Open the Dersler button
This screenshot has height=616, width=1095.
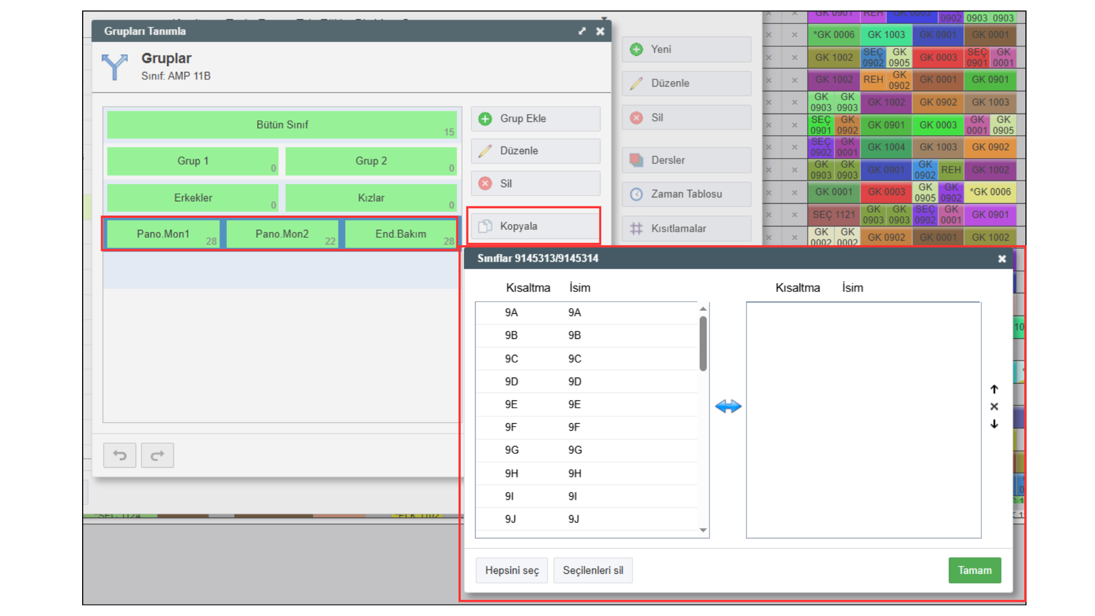click(686, 160)
